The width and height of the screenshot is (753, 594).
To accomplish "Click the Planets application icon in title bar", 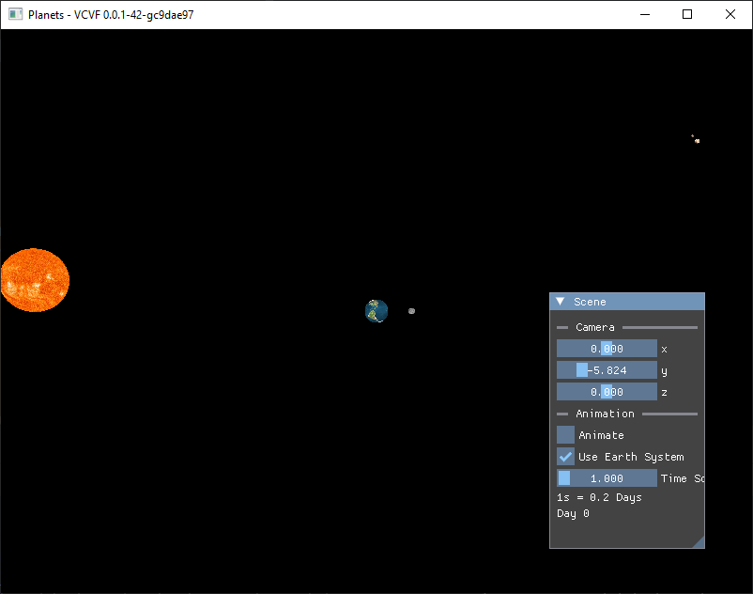I will tap(13, 14).
